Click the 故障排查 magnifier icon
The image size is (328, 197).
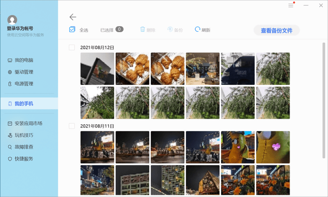(x=10, y=147)
